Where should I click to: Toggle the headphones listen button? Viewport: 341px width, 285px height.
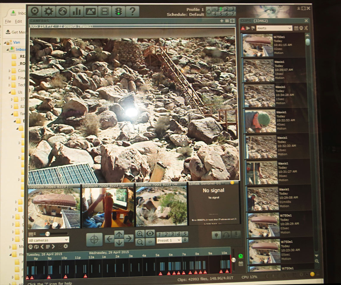[x=226, y=235]
